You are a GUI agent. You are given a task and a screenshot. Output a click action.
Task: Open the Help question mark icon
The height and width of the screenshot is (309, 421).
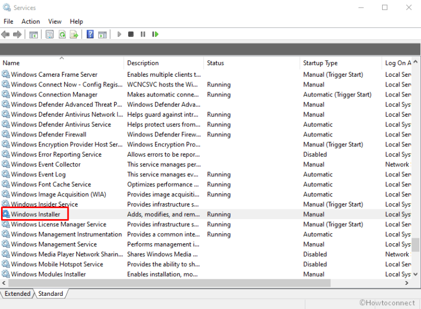click(90, 35)
